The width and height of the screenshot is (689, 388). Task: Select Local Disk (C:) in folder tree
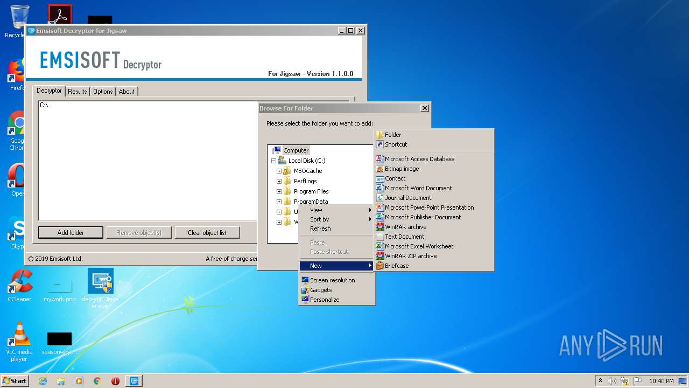[307, 161]
